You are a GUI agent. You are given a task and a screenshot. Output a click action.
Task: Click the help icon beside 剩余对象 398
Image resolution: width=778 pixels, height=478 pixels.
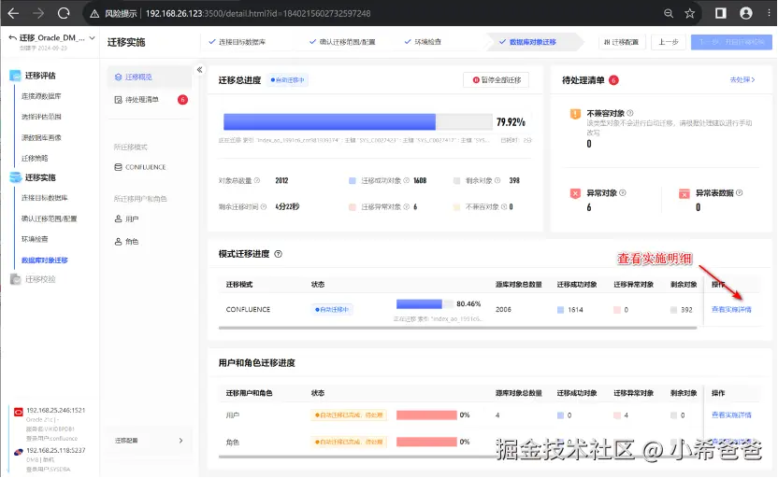click(x=497, y=181)
